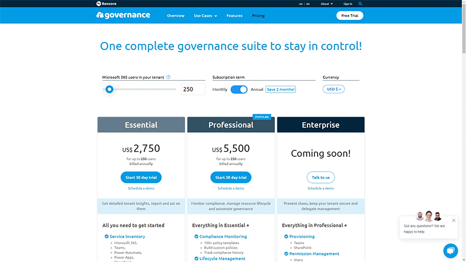Switch language to en

301,4
